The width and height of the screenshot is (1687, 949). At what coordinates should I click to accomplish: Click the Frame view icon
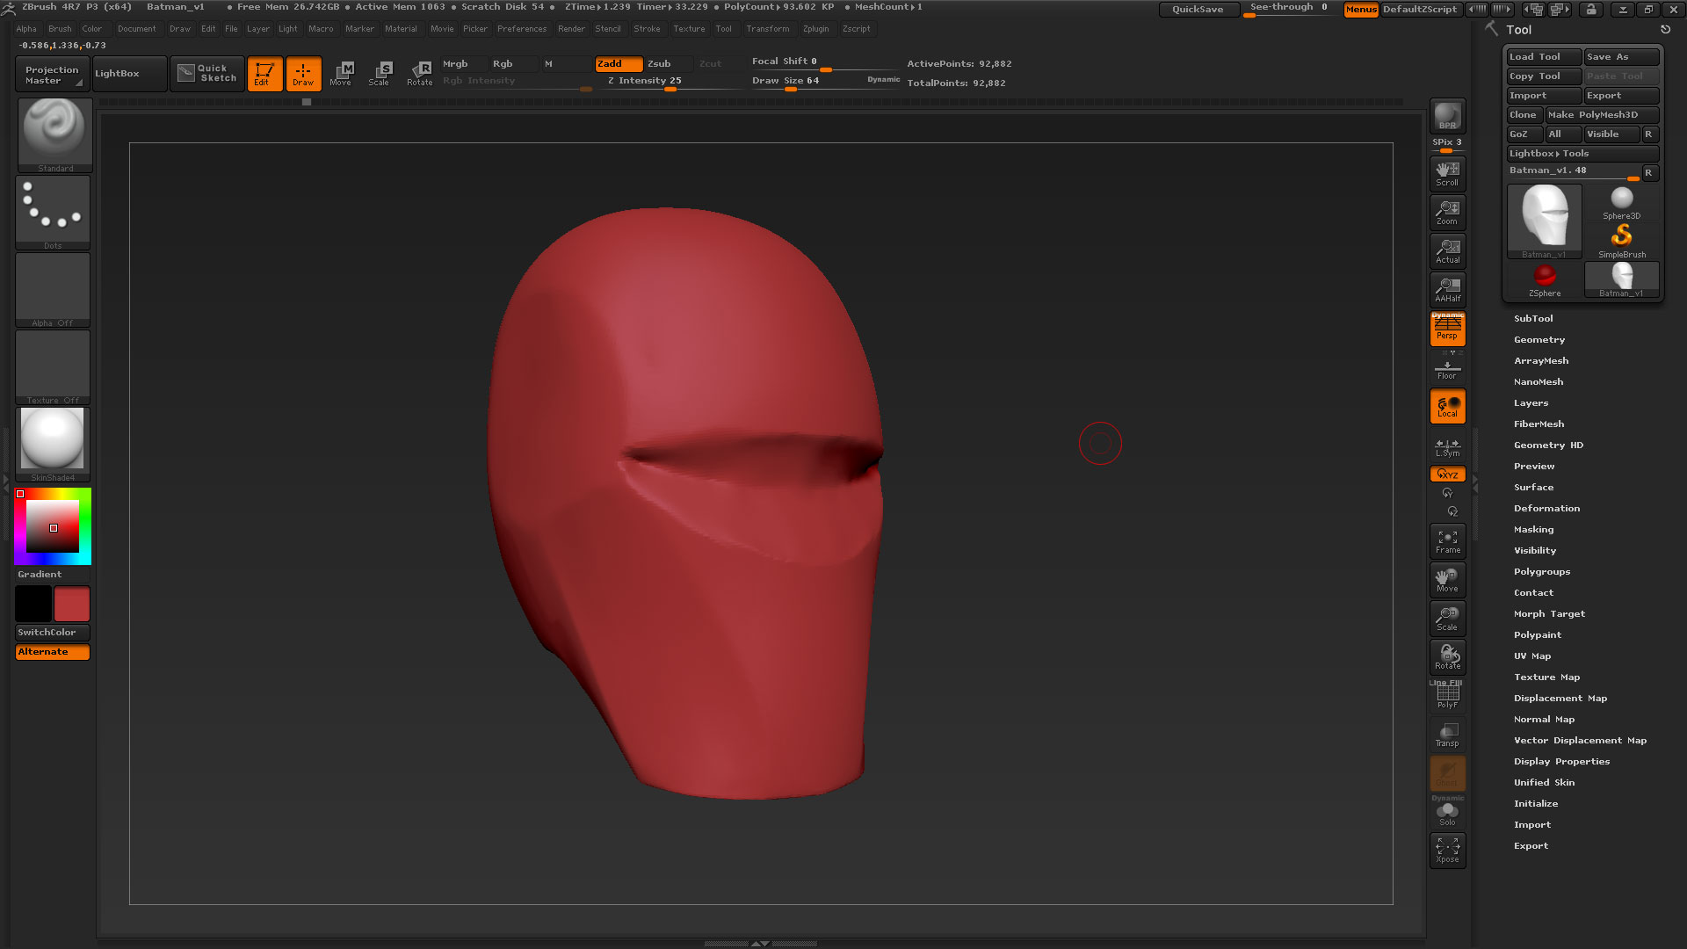1447,541
